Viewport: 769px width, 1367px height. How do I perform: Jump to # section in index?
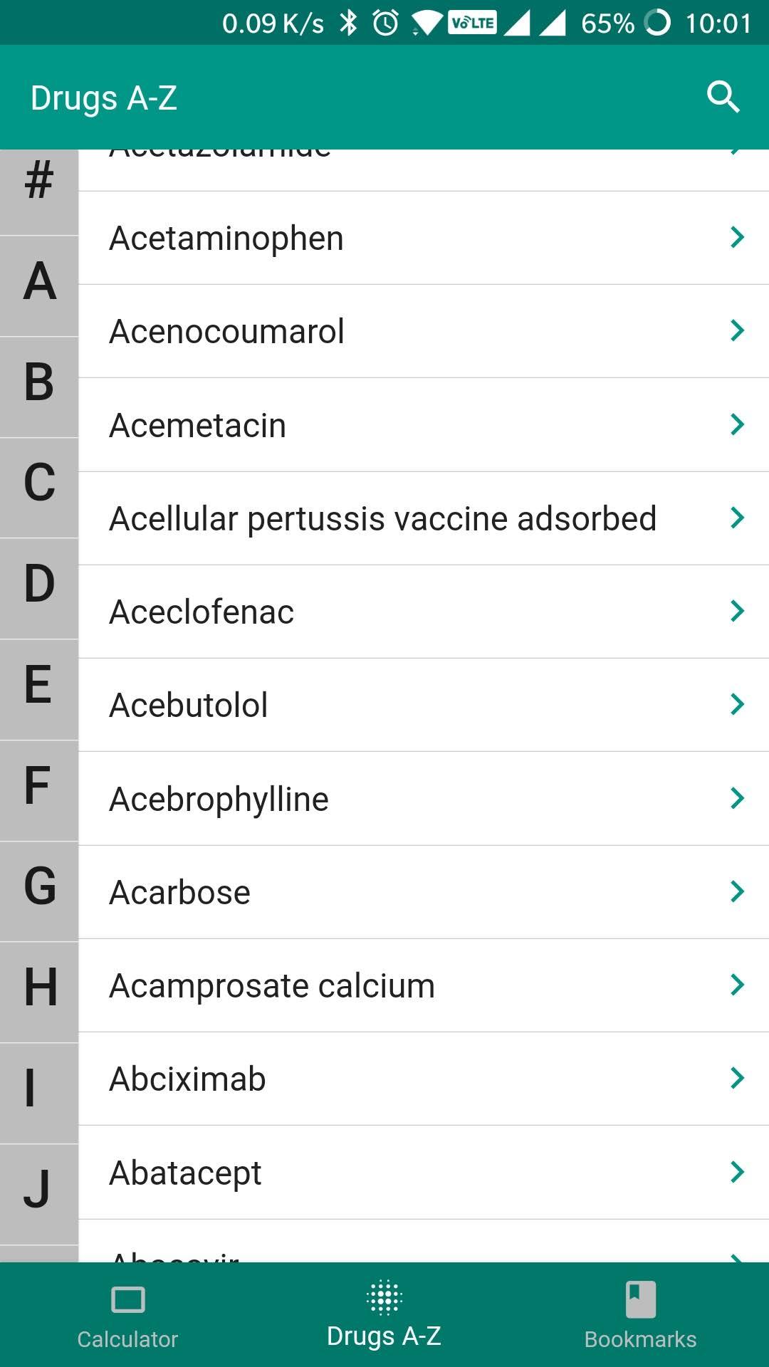click(x=39, y=192)
